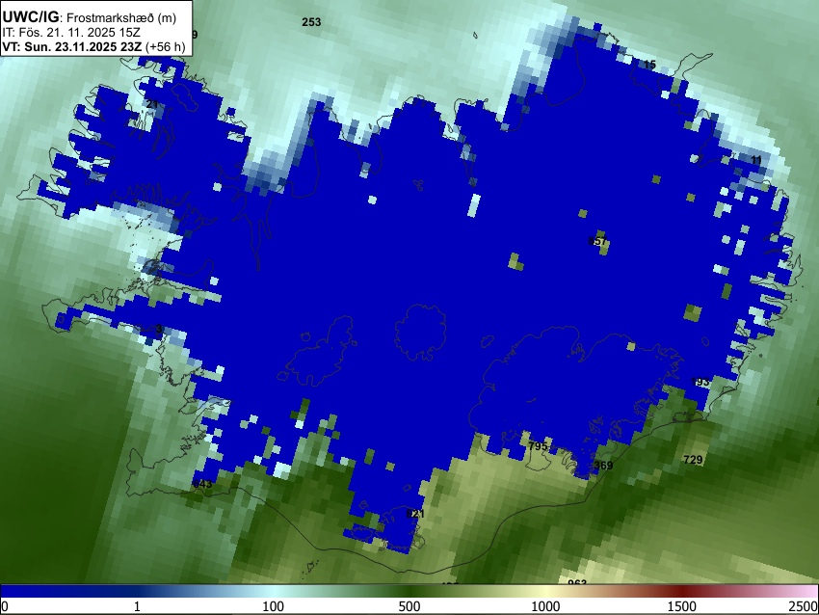Click the 963 value above the legend
Screen dimensions: 819x615
coord(577,581)
